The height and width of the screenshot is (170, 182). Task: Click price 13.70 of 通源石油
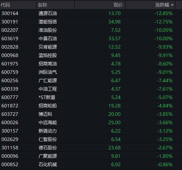(x=114, y=13)
